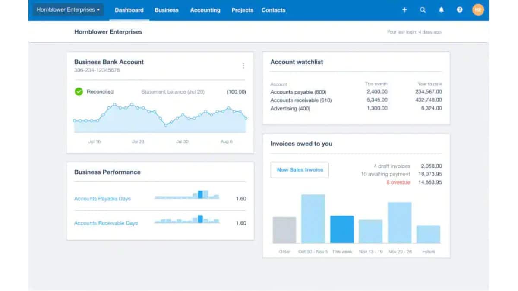Click the last login 4 days ago link
The width and height of the screenshot is (518, 291).
[430, 32]
